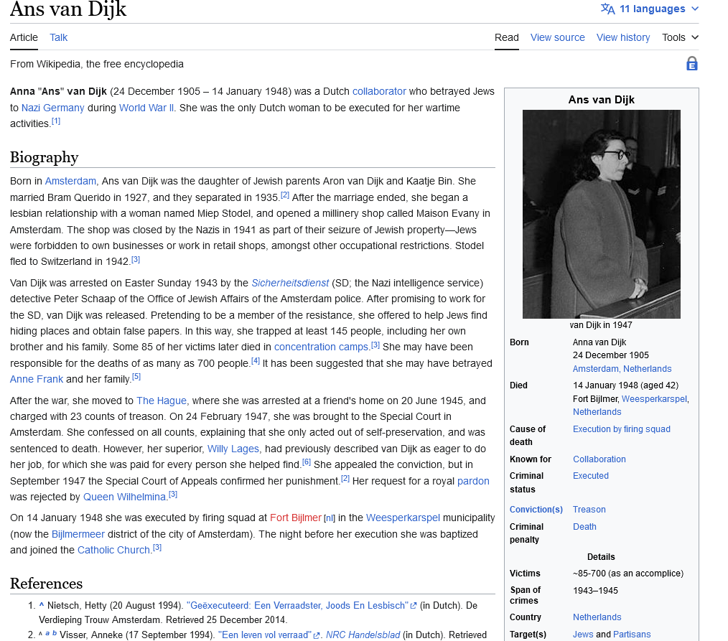Open The Hague link
Screen dimensions: 728x641
click(161, 401)
